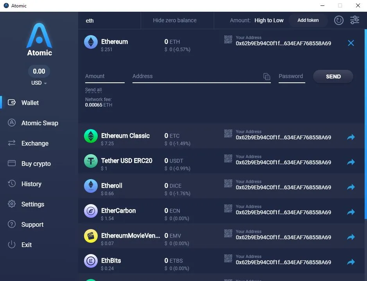Click the Network fee 0.00065 ETH value

[x=98, y=105]
